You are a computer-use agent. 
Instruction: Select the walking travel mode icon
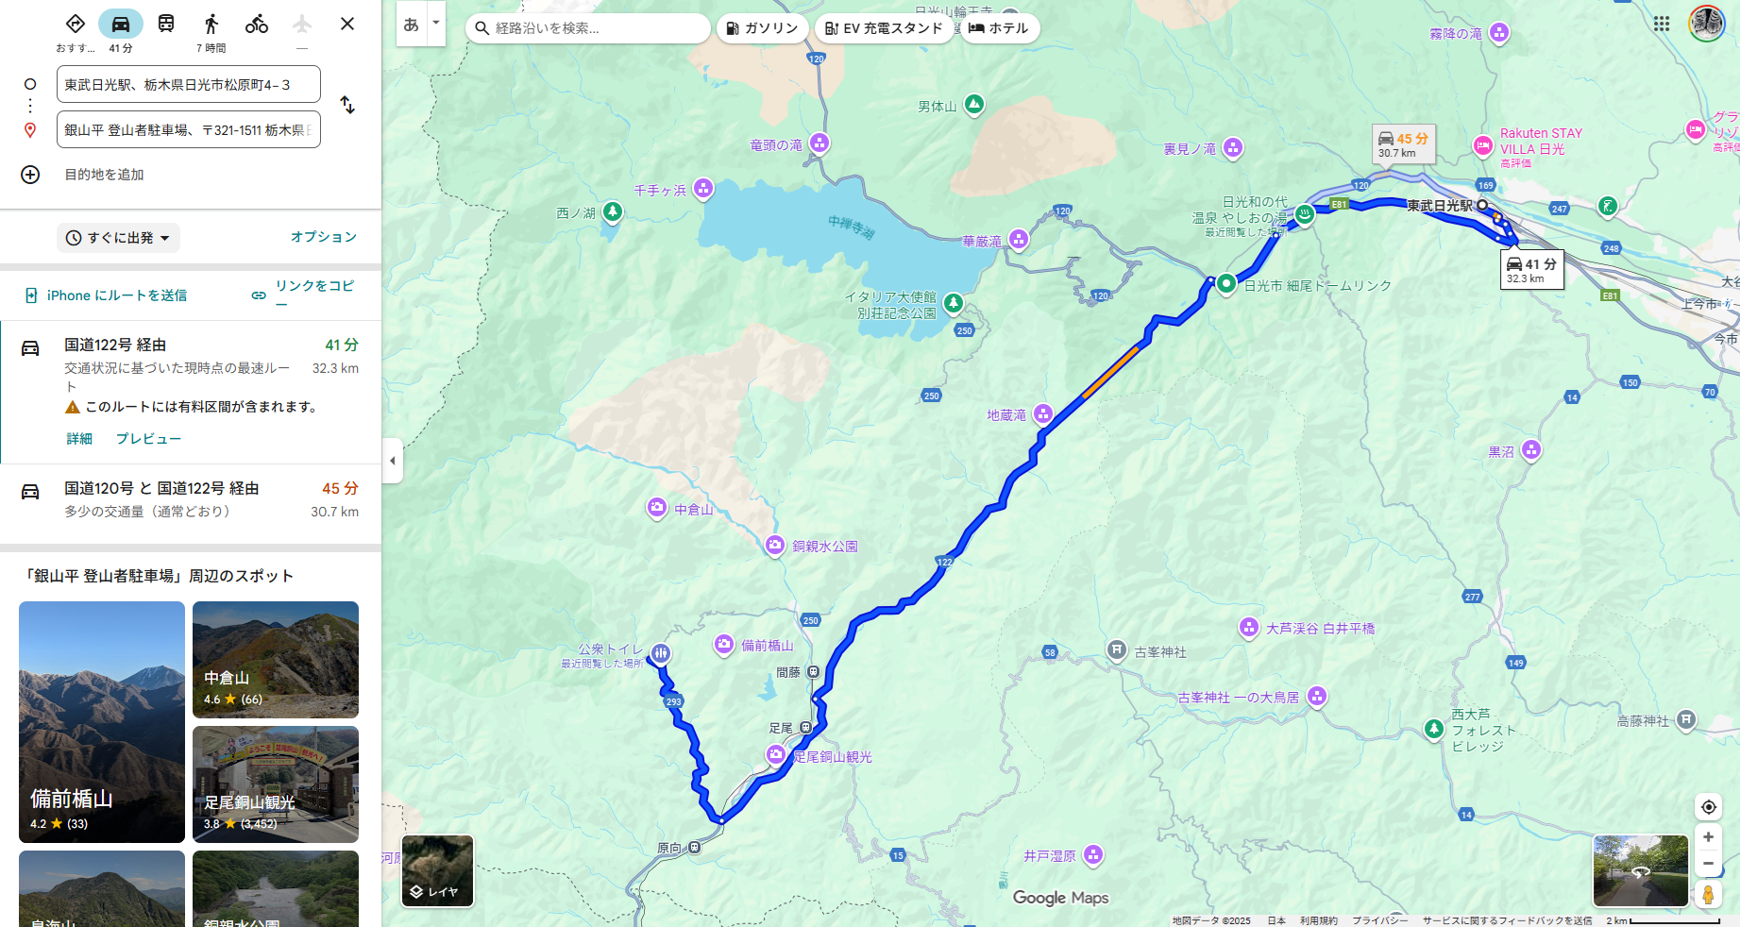(211, 24)
